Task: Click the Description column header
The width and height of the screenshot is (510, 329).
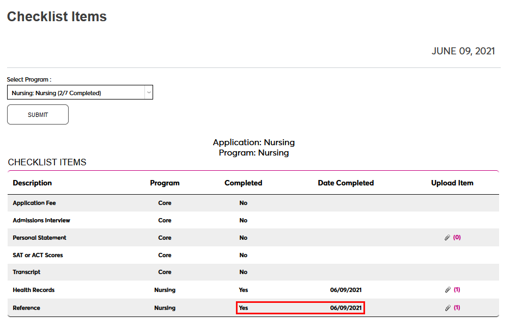Action: (x=32, y=183)
